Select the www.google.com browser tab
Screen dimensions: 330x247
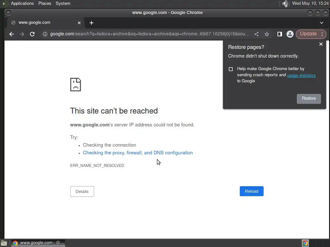45,23
